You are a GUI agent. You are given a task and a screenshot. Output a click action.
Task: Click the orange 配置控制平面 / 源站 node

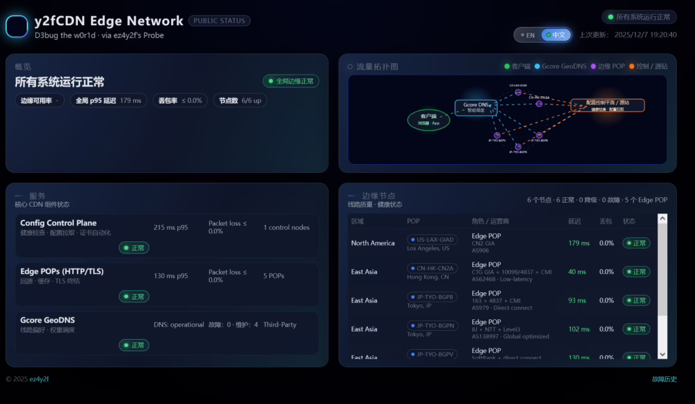pyautogui.click(x=608, y=105)
